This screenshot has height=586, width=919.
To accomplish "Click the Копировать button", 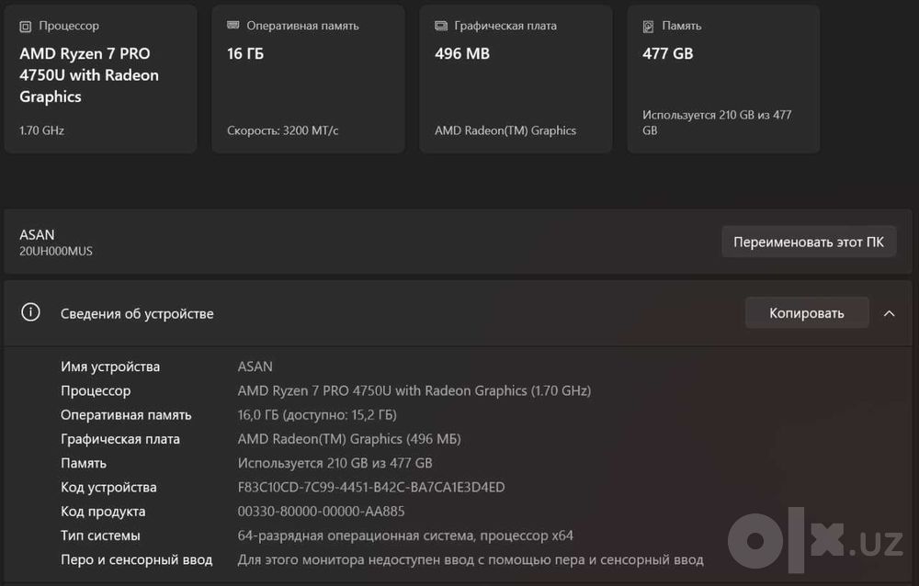I will [807, 313].
